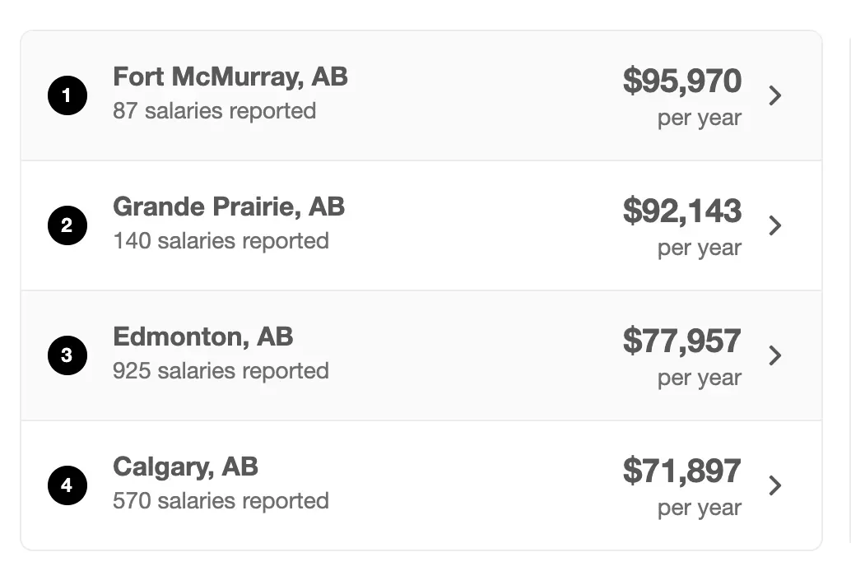The height and width of the screenshot is (571, 851).
Task: Expand the Fort McMurray row chevron
Action: (x=775, y=95)
